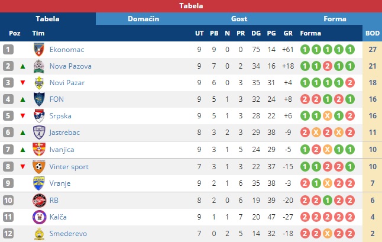The image size is (382, 242).
Task: Click red down arrow beside Novi Pazar
Action: [x=22, y=83]
